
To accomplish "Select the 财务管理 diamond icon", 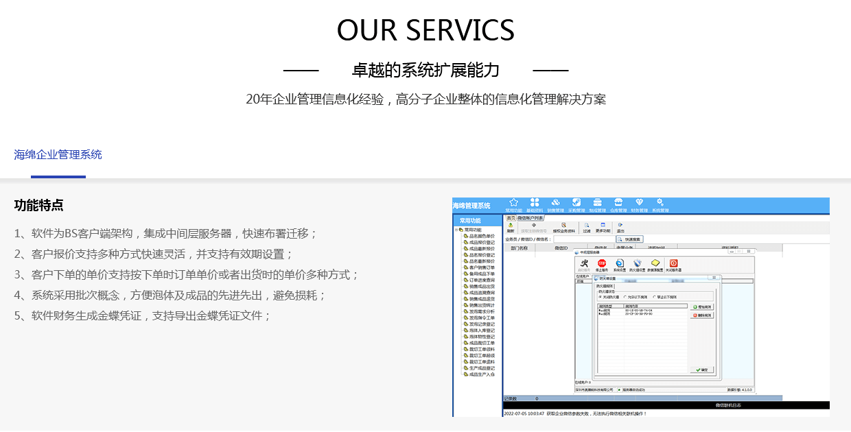I will tap(640, 205).
